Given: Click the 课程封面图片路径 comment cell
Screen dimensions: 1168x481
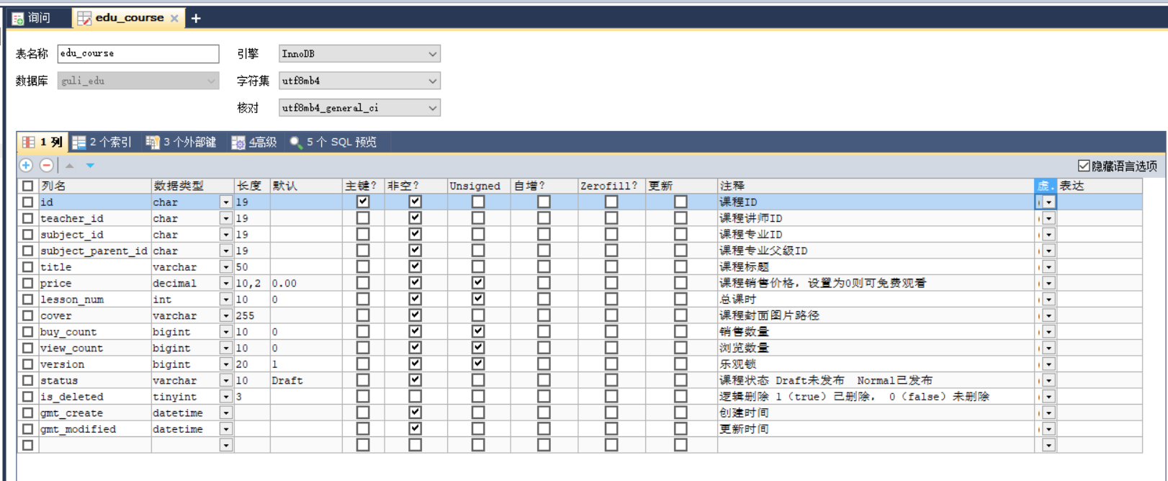Looking at the screenshot, I should (x=876, y=315).
